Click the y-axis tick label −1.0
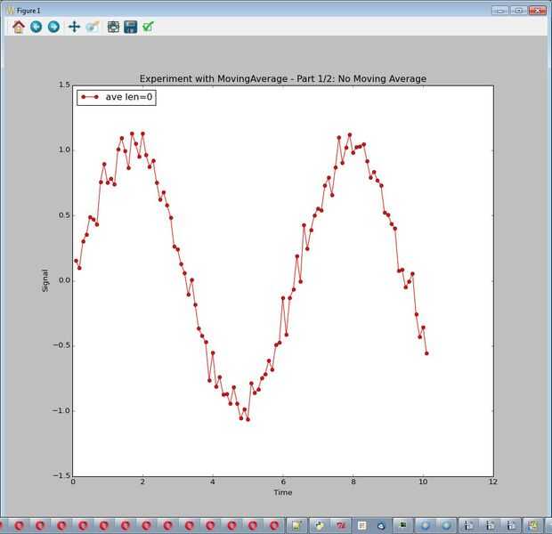Image resolution: width=552 pixels, height=534 pixels. pos(62,411)
